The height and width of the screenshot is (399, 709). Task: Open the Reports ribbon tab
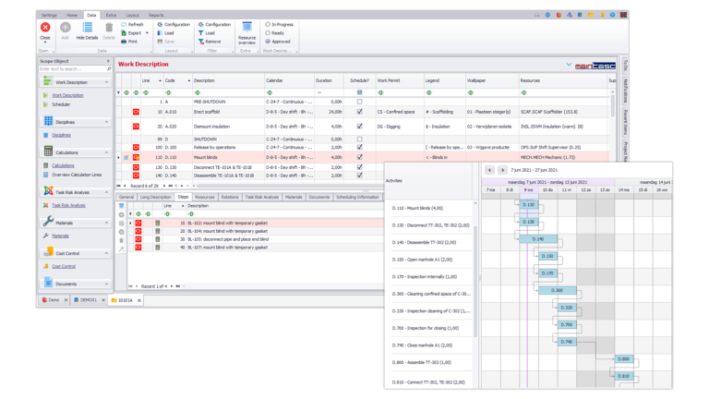pyautogui.click(x=156, y=15)
